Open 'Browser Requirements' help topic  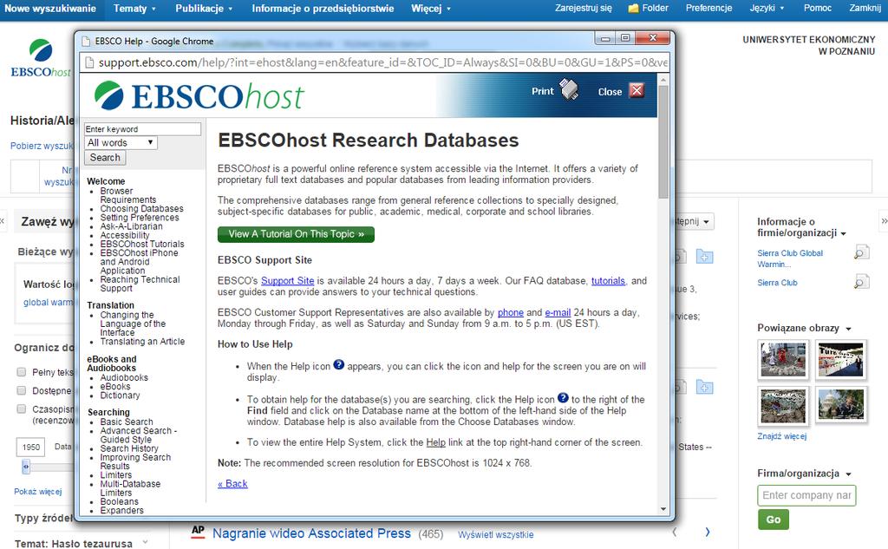point(128,195)
